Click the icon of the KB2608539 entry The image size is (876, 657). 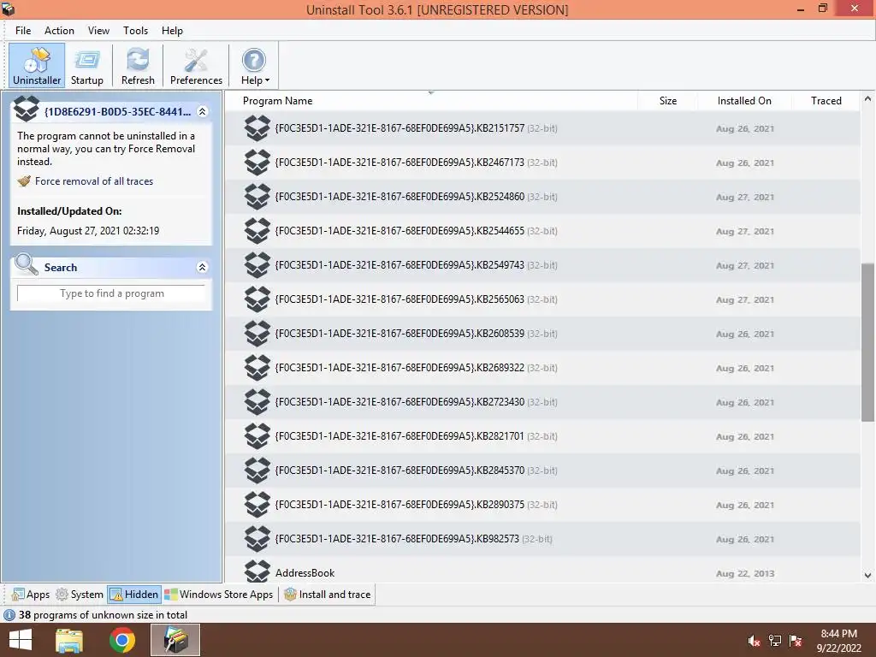click(x=257, y=334)
